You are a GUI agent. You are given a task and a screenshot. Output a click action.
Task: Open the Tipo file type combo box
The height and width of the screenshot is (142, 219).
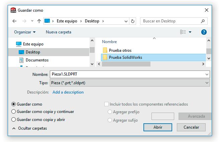(x=130, y=83)
